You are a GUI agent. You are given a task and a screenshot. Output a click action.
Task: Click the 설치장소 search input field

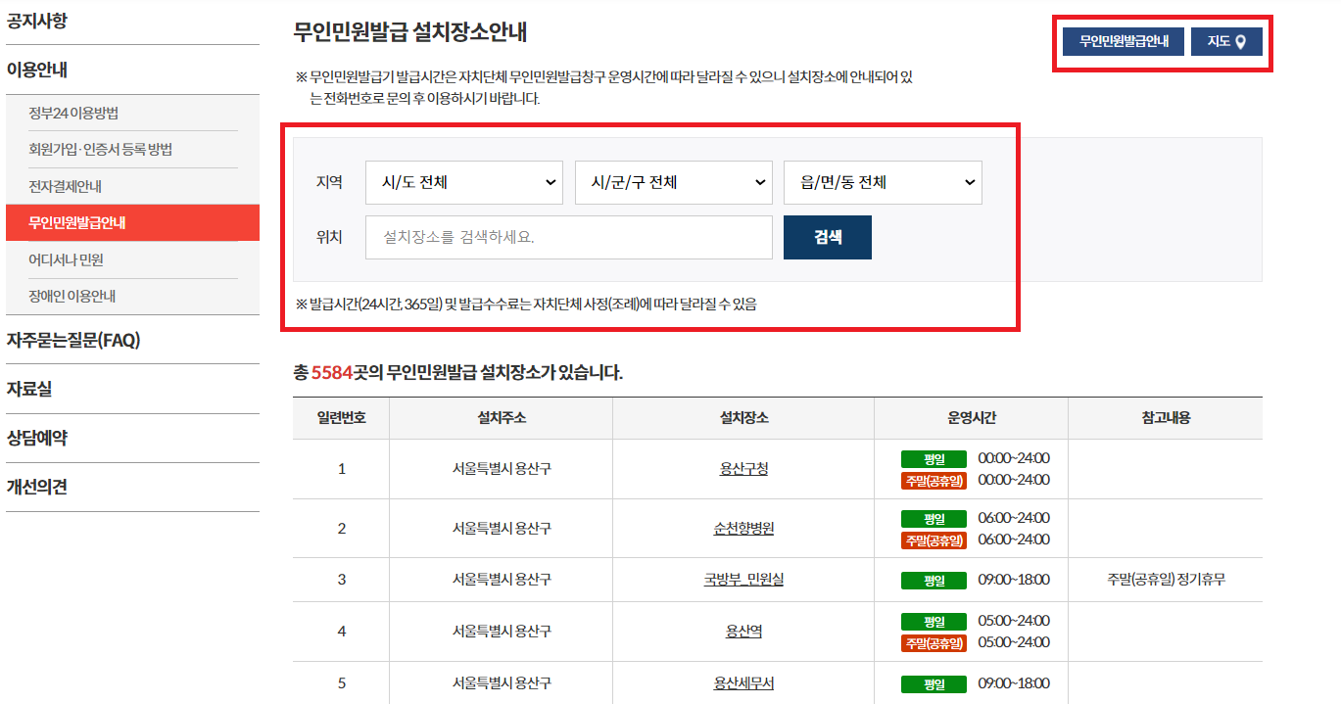click(568, 237)
